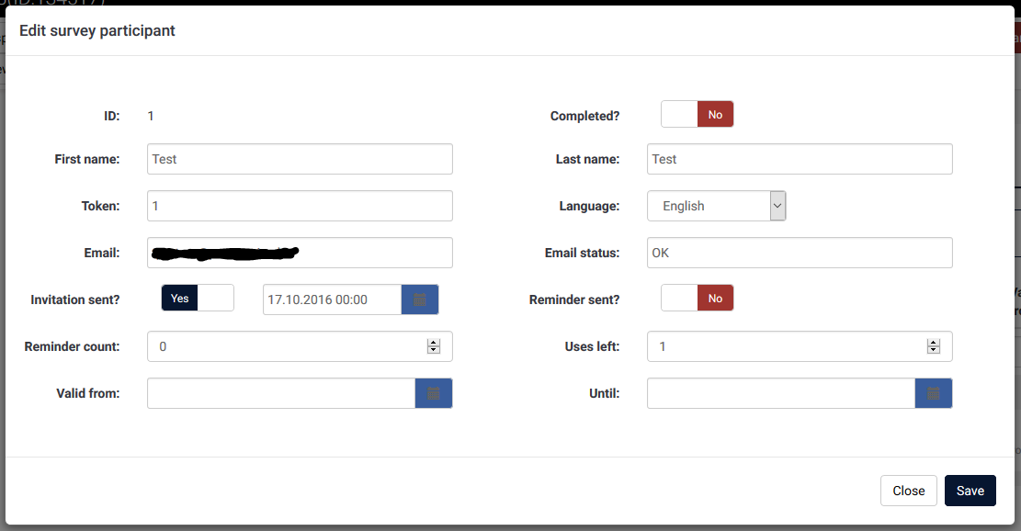Click the Until date text field
This screenshot has width=1021, height=531.
tap(781, 393)
